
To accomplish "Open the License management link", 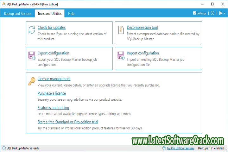I will [x=54, y=79].
